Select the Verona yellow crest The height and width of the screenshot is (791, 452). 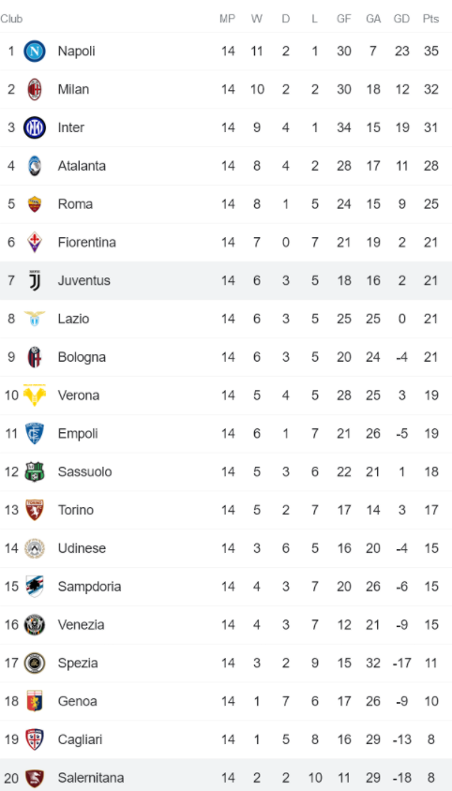coord(35,395)
